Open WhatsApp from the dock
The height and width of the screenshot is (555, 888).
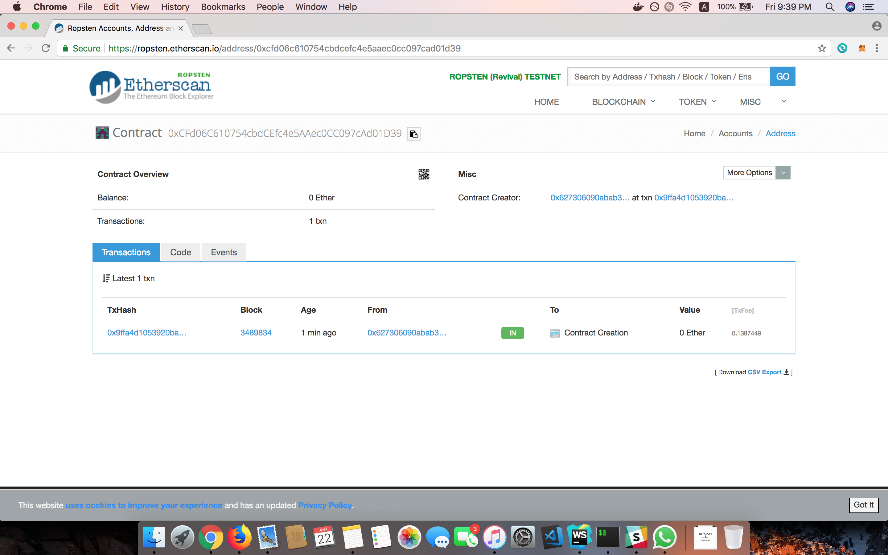pos(664,537)
